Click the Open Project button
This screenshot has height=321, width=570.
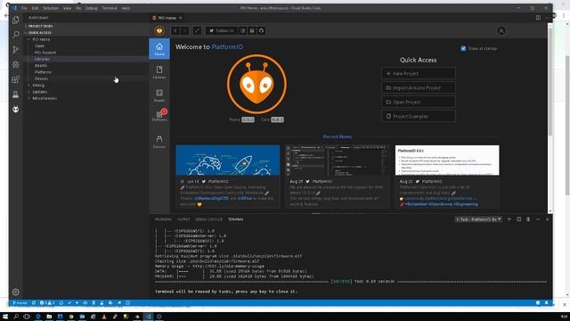419,103
